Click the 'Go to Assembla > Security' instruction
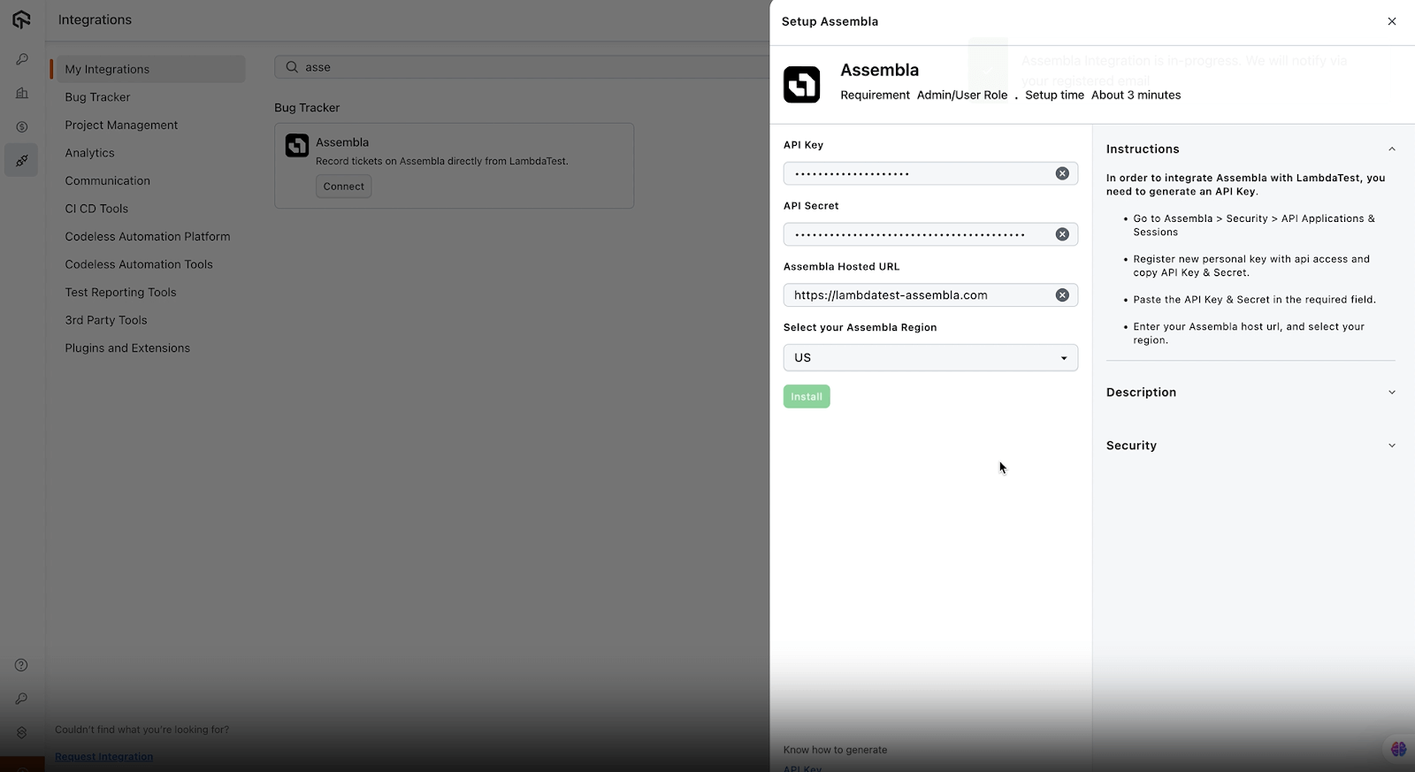The image size is (1415, 772). 1254,225
